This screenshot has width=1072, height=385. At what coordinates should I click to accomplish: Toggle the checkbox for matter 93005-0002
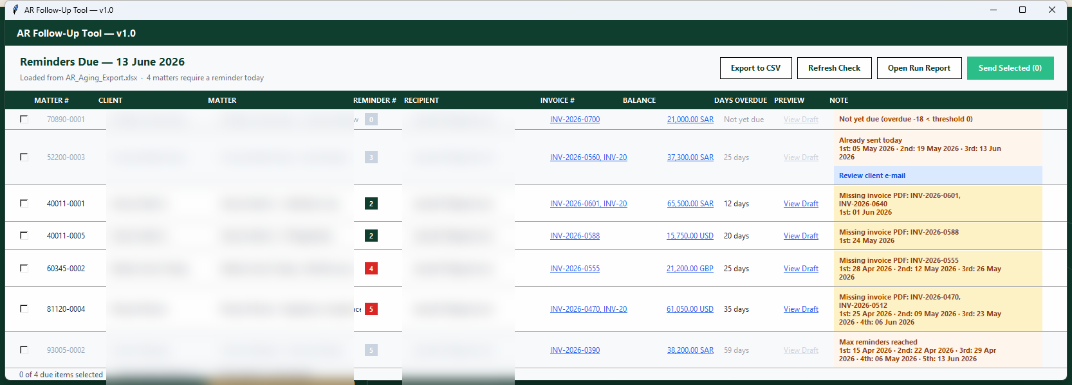tap(24, 350)
